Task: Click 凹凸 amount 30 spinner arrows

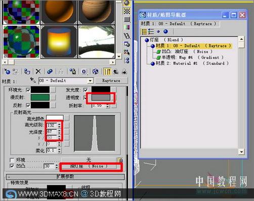Action: pos(57,166)
